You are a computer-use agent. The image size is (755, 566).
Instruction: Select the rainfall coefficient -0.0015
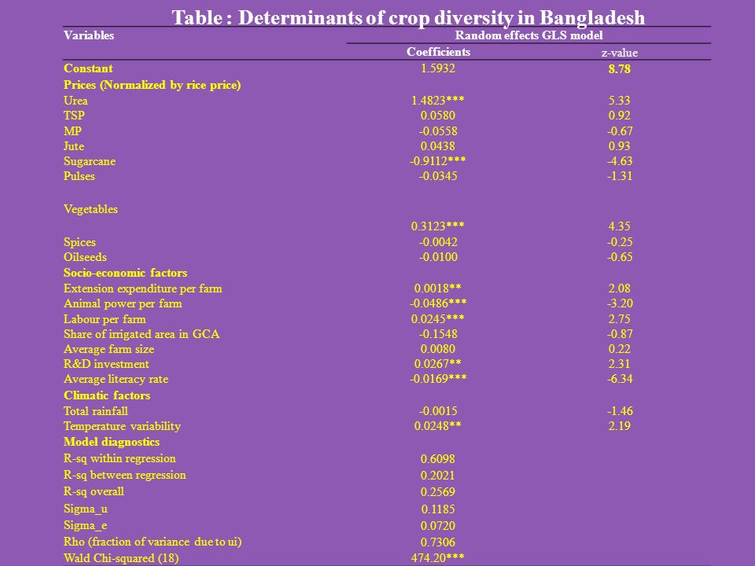tap(438, 411)
